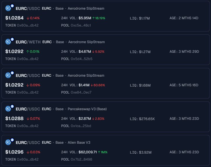Click the $62,009.71 volume value
The image size is (211, 167).
87,152
